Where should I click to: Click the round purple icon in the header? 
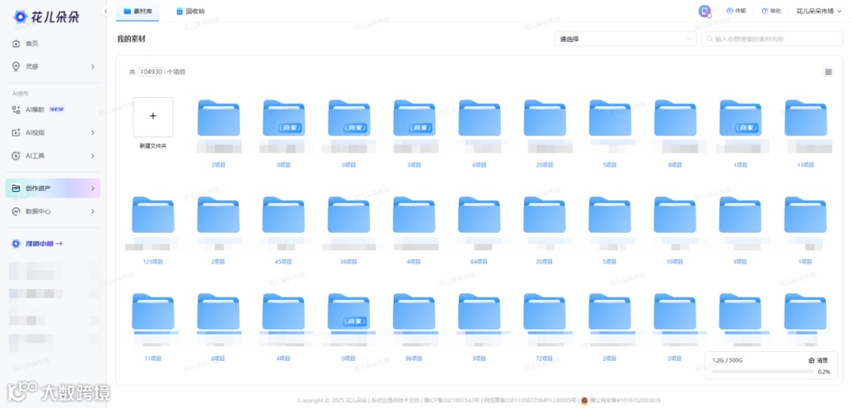704,11
